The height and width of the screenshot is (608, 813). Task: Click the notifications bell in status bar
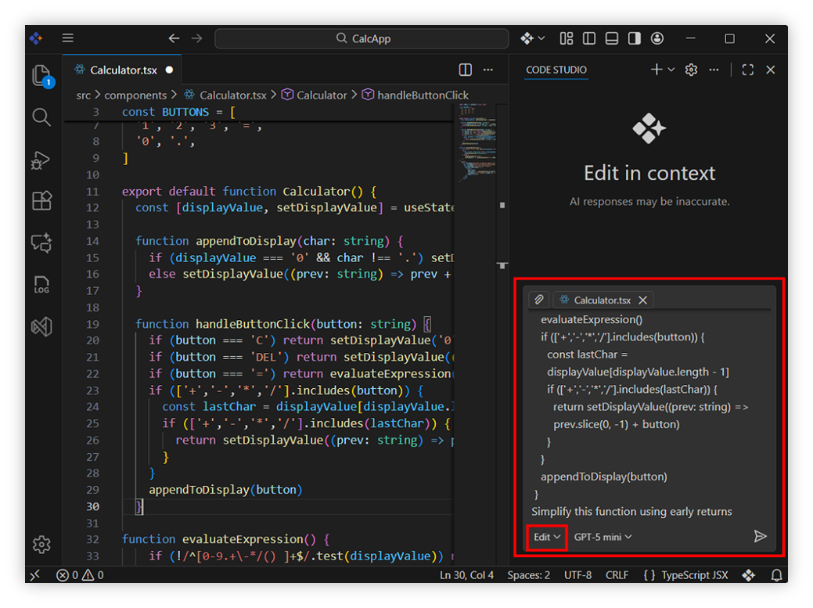click(x=776, y=575)
